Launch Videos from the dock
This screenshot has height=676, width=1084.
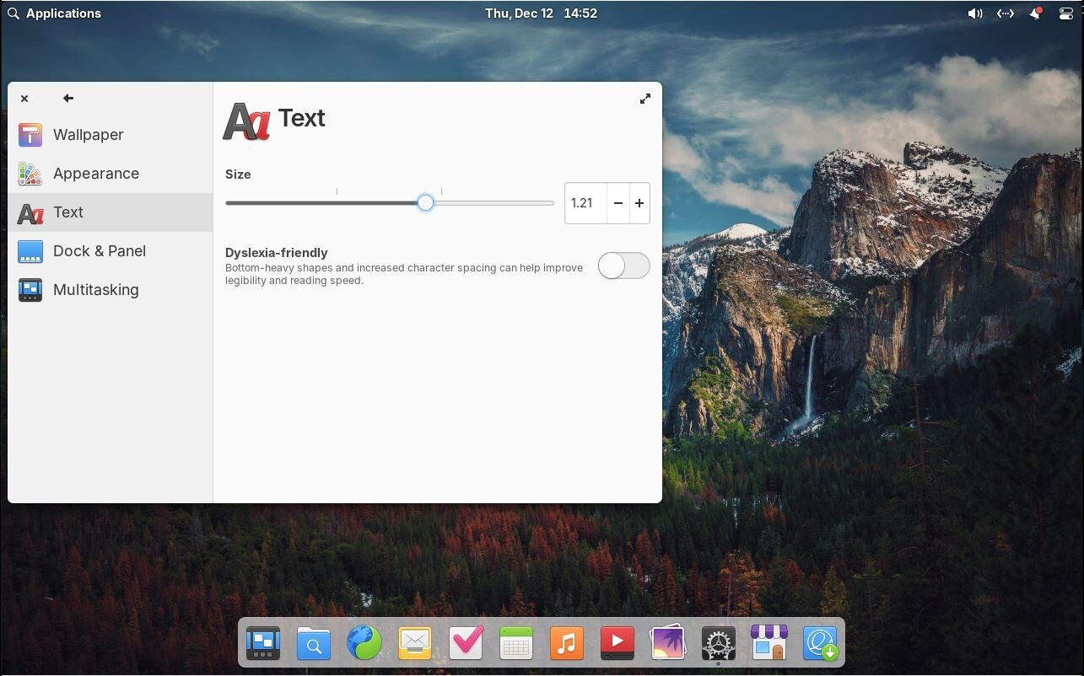coord(618,643)
